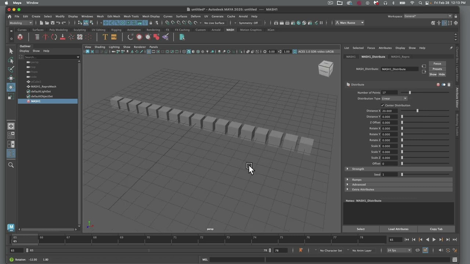Toggle the Distribute node enable switch
The height and width of the screenshot is (264, 470).
click(443, 85)
